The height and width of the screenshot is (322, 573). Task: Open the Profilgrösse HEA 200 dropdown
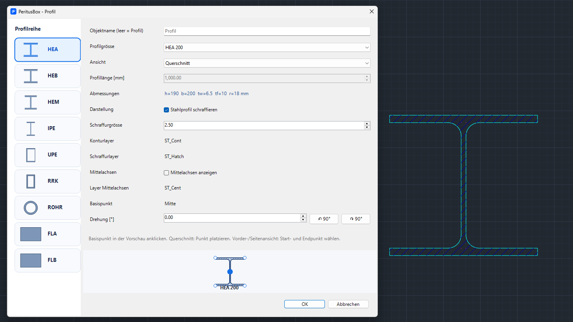tap(267, 47)
